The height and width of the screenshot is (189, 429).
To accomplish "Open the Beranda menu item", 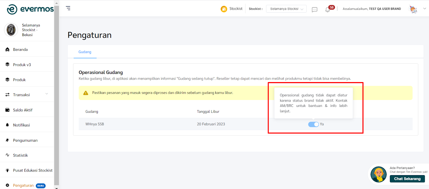I will point(20,49).
